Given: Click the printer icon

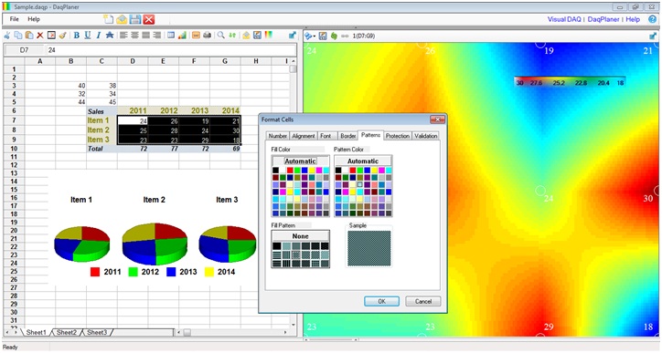Looking at the screenshot, I should 207,36.
